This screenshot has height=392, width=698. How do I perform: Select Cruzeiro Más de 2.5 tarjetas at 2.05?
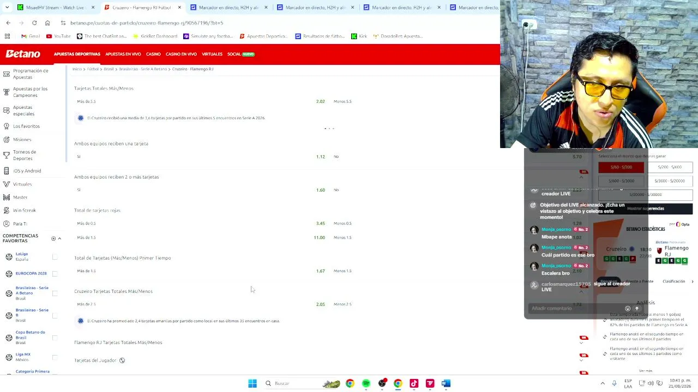click(201, 304)
